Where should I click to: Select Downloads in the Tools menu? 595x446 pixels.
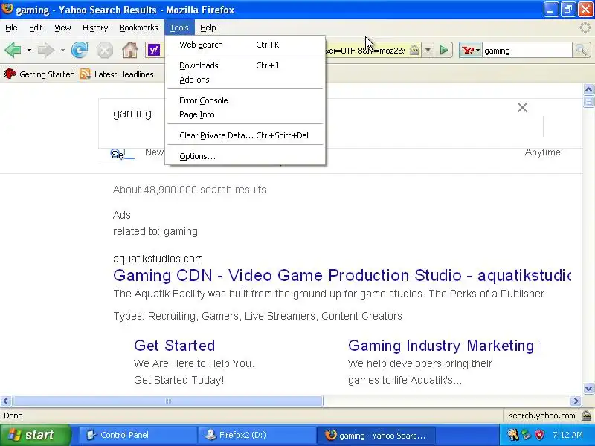click(245, 65)
